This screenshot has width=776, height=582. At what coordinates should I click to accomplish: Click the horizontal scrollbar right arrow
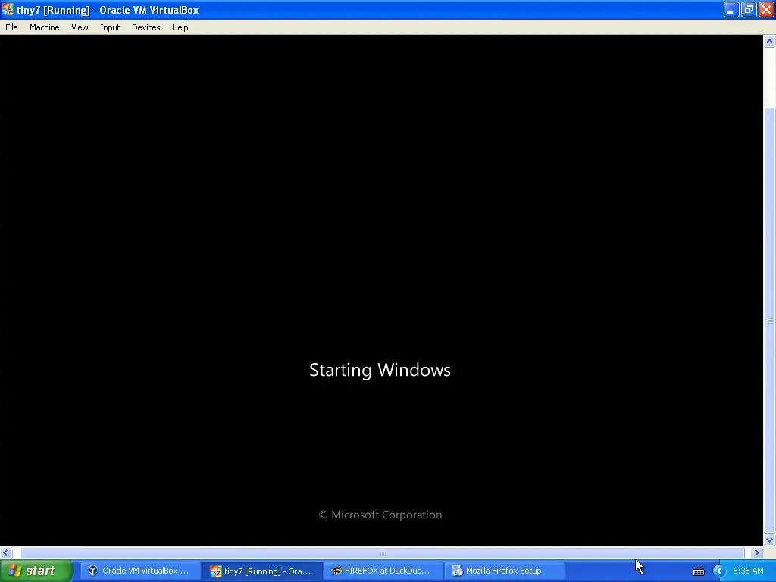coord(756,552)
